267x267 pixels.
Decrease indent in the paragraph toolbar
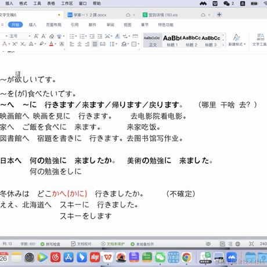click(x=92, y=36)
